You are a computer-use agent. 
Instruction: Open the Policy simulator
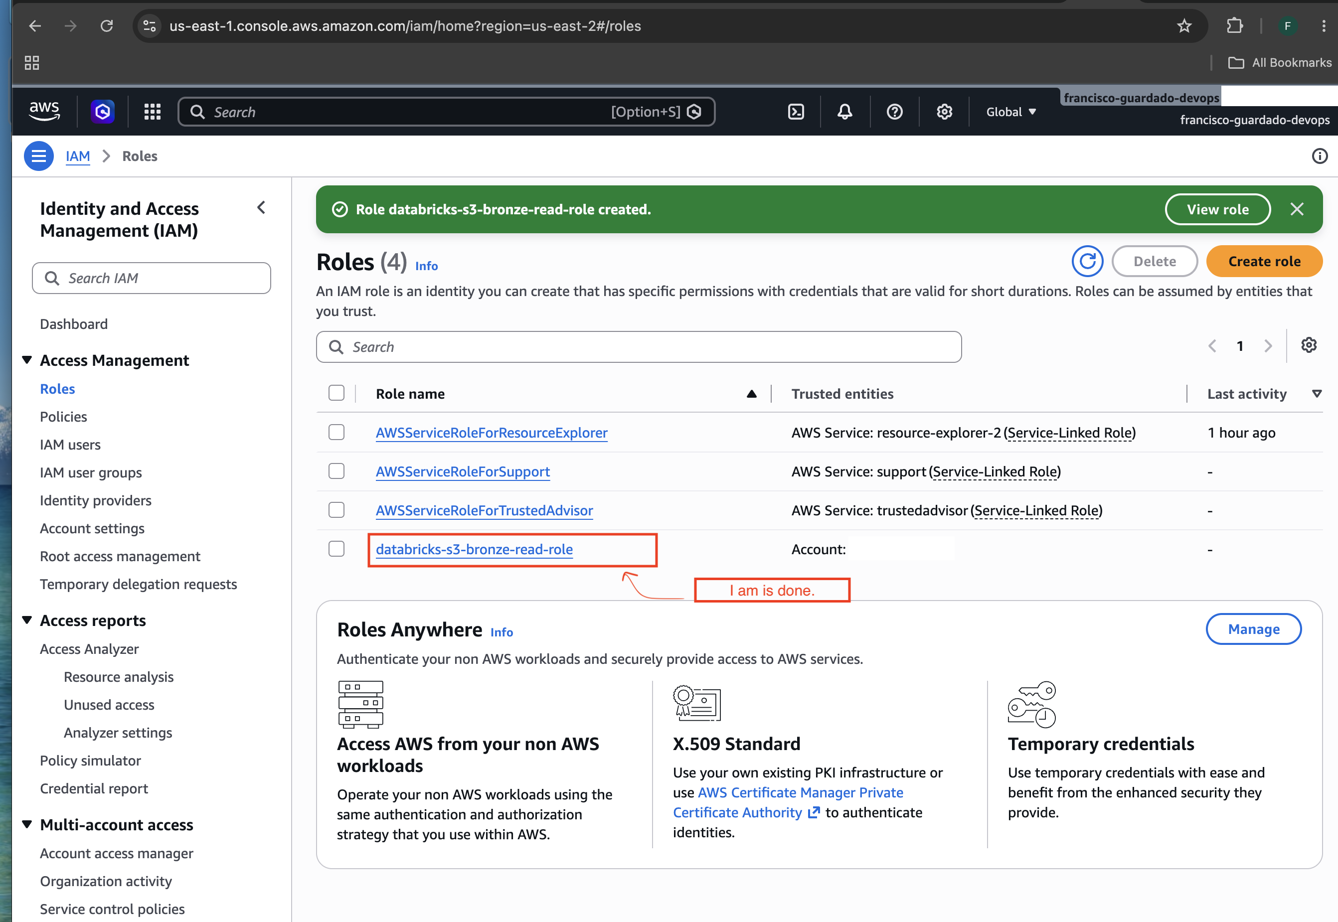[x=91, y=761]
